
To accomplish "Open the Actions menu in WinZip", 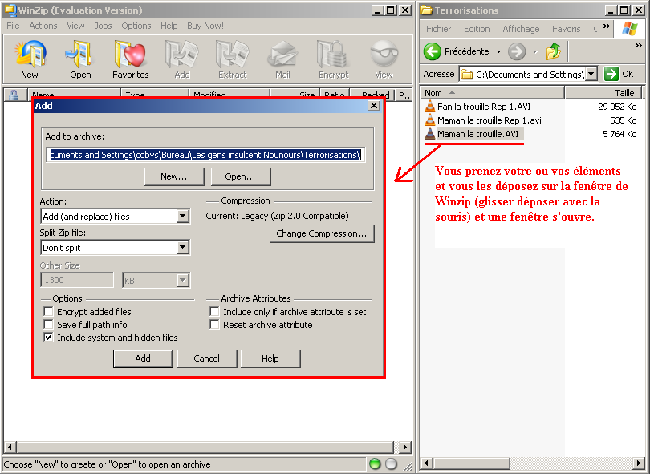I will coord(43,26).
